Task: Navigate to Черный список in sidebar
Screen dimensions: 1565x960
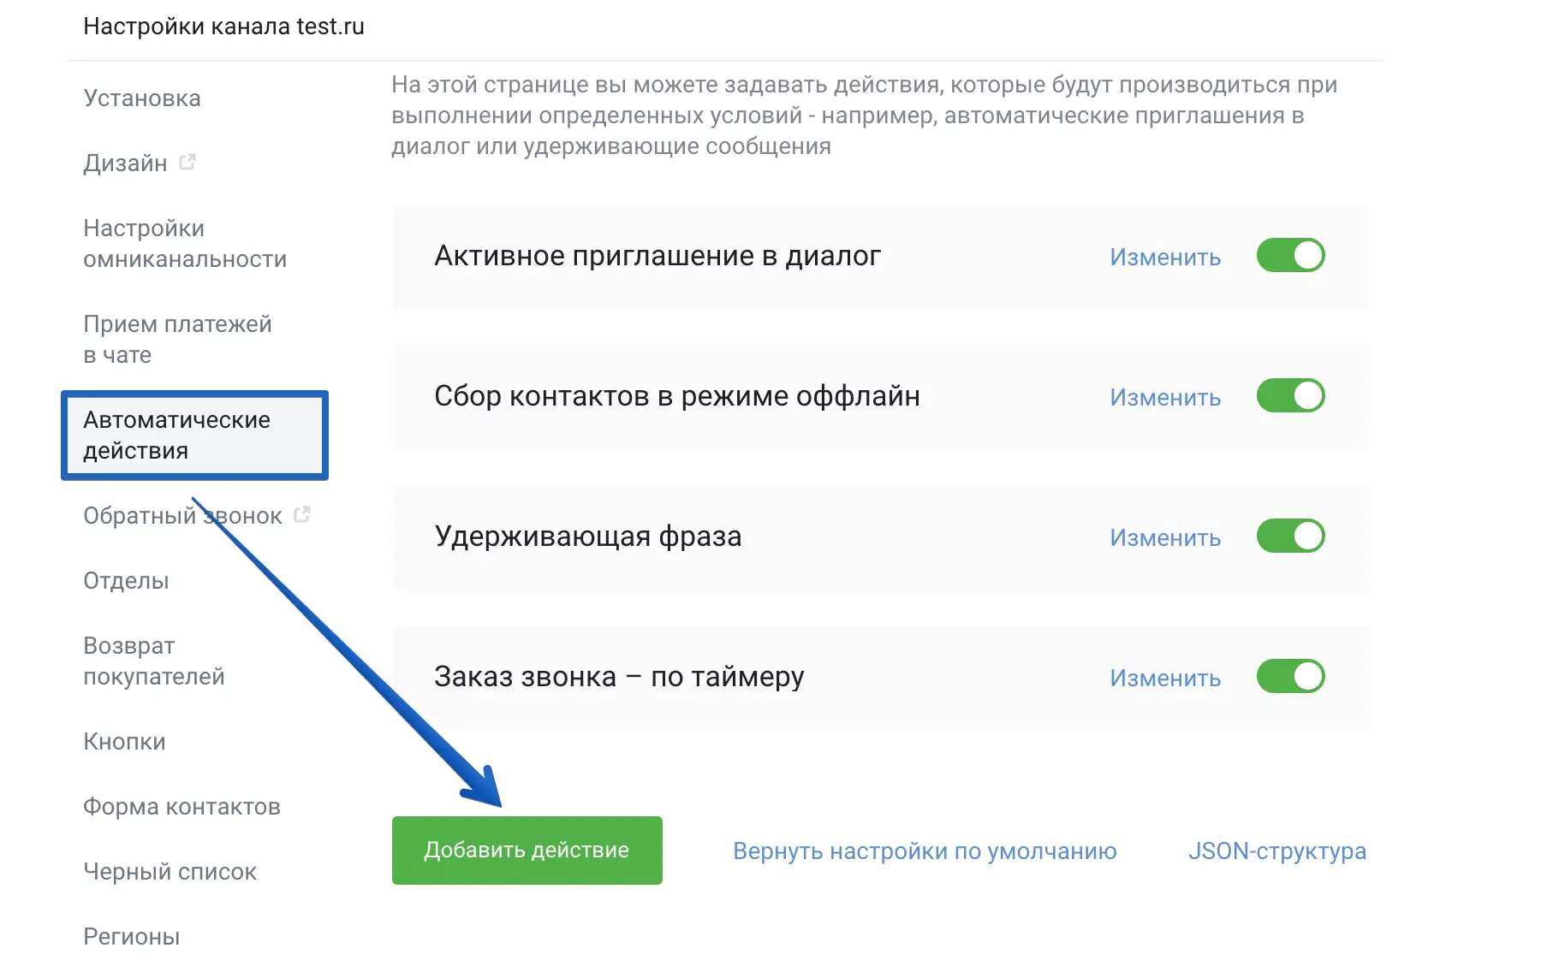Action: [x=170, y=872]
